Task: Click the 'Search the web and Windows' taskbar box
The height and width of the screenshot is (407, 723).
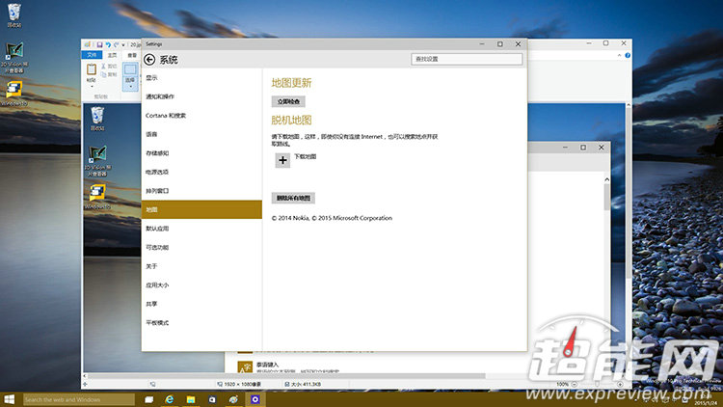Action: [x=77, y=398]
